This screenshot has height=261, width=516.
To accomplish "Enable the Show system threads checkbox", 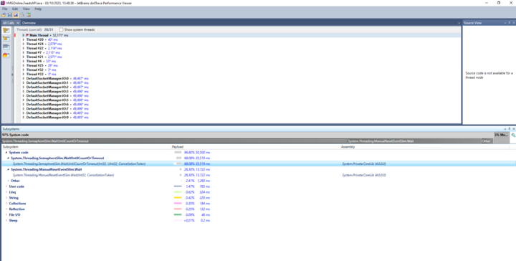I will (x=61, y=29).
